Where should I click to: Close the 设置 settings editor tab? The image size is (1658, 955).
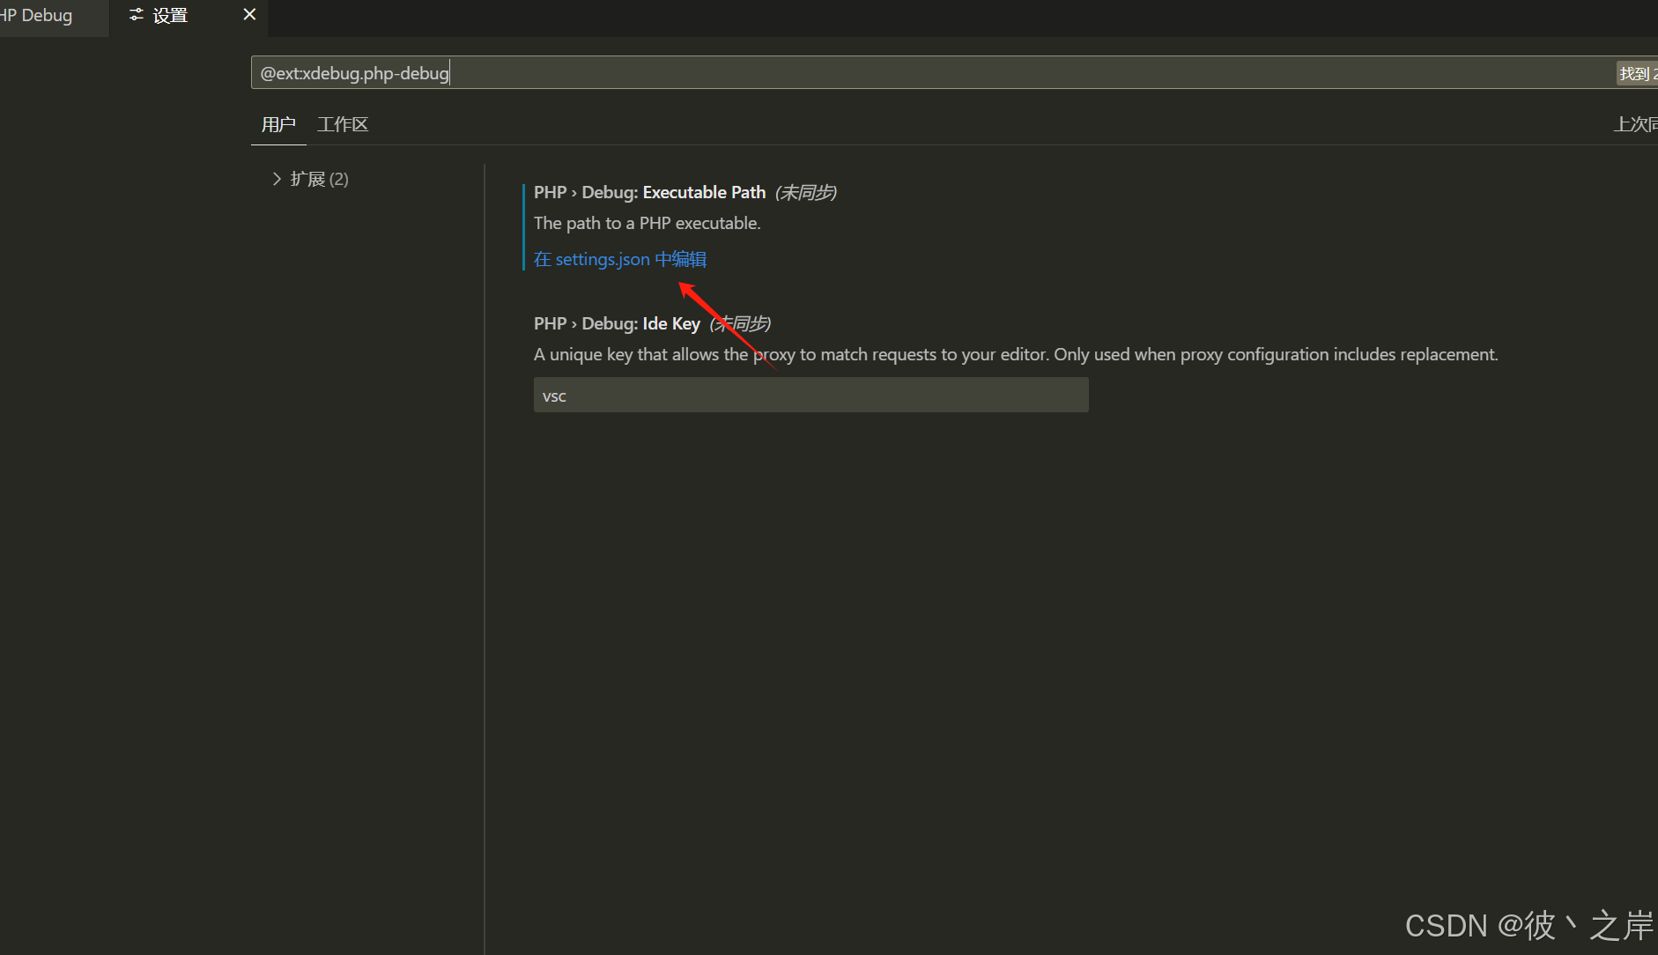[249, 14]
